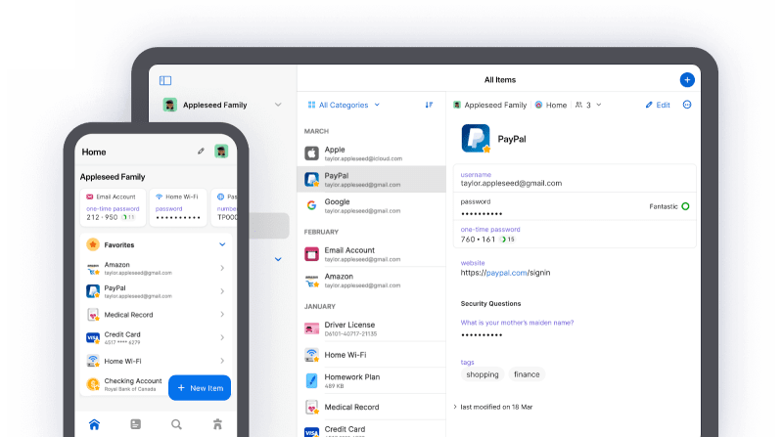783x437 pixels.
Task: Click the PayPal username field
Action: [575, 179]
